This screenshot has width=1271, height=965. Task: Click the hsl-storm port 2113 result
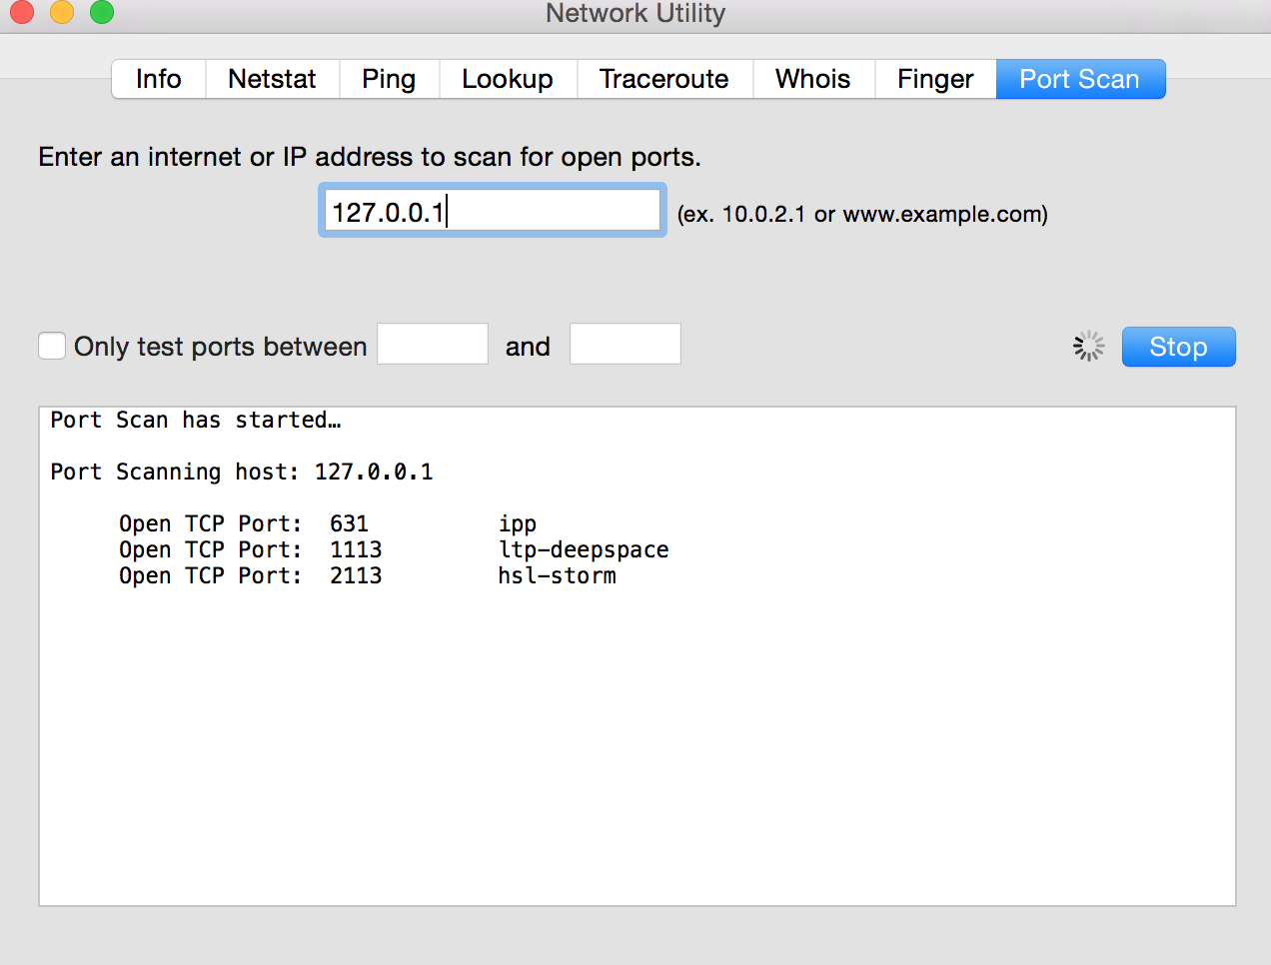click(367, 575)
